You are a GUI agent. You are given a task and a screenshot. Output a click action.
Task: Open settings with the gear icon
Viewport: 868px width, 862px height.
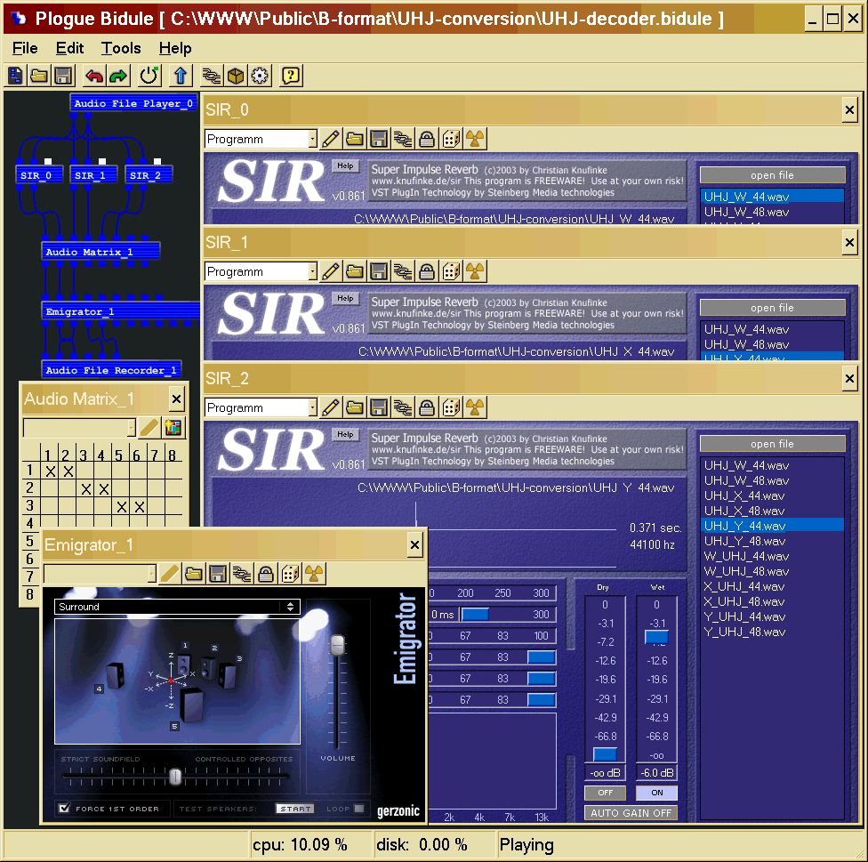pos(260,76)
